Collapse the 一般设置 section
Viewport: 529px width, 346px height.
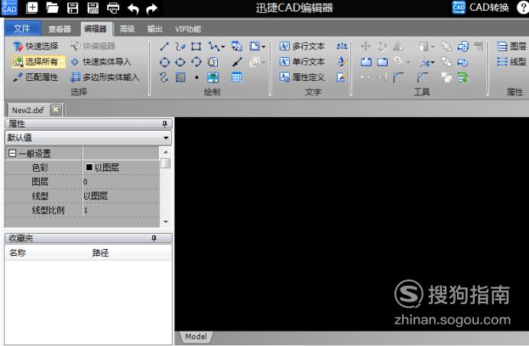[x=12, y=154]
